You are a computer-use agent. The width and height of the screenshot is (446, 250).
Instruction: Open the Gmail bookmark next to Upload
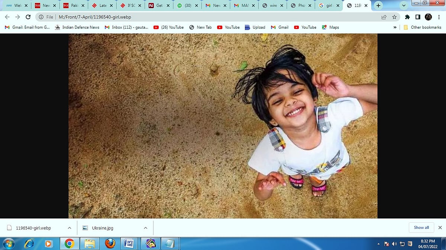pyautogui.click(x=279, y=27)
